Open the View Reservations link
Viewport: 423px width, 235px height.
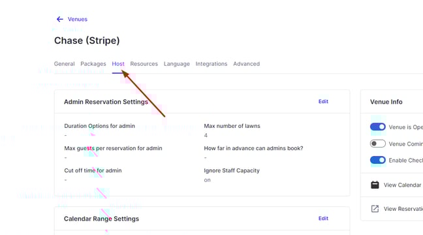click(x=403, y=209)
